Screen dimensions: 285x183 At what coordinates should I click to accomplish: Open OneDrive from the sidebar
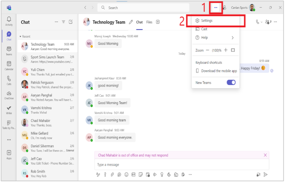tap(9, 95)
